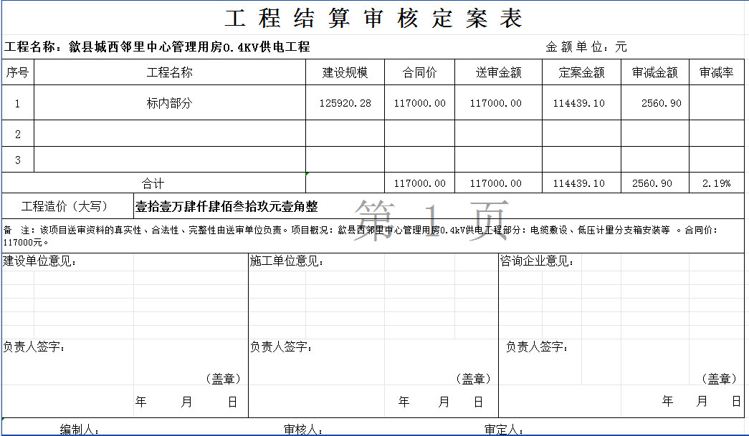This screenshot has width=749, height=436.
Task: Select the 工程名称 project name row at top
Action: pos(158,47)
